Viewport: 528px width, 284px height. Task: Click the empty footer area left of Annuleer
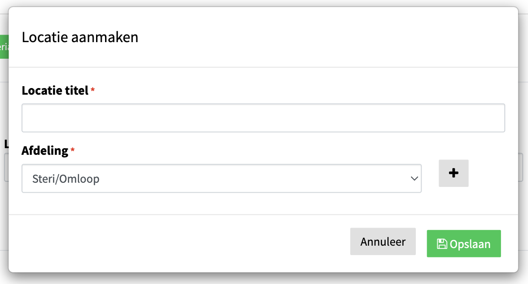179,243
